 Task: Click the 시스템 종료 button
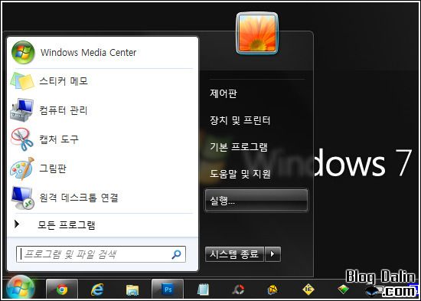(x=234, y=254)
